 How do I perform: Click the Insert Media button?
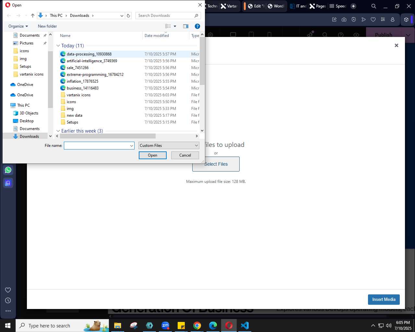coord(384,300)
